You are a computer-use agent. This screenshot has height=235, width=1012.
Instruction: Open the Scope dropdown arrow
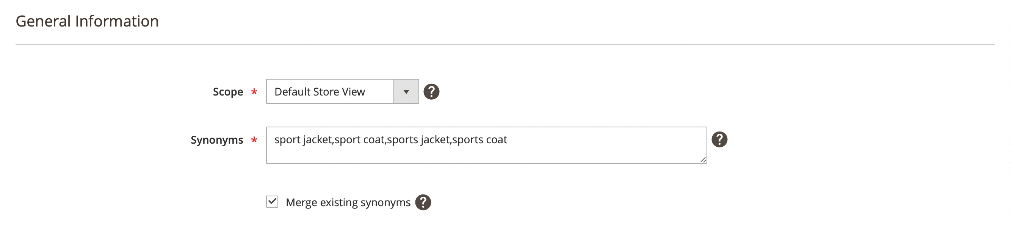[x=406, y=92]
